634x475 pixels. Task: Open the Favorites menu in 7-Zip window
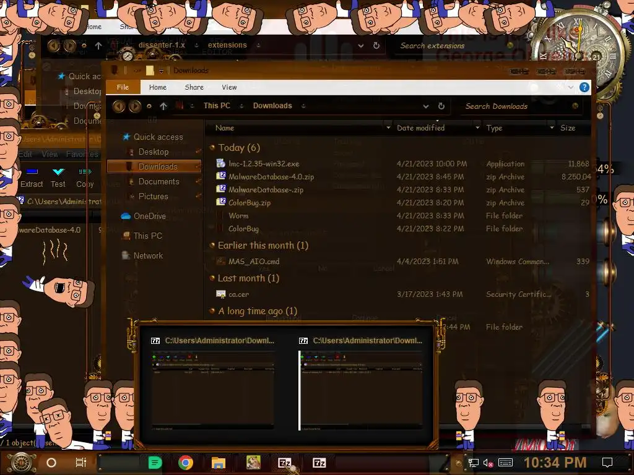(82, 154)
